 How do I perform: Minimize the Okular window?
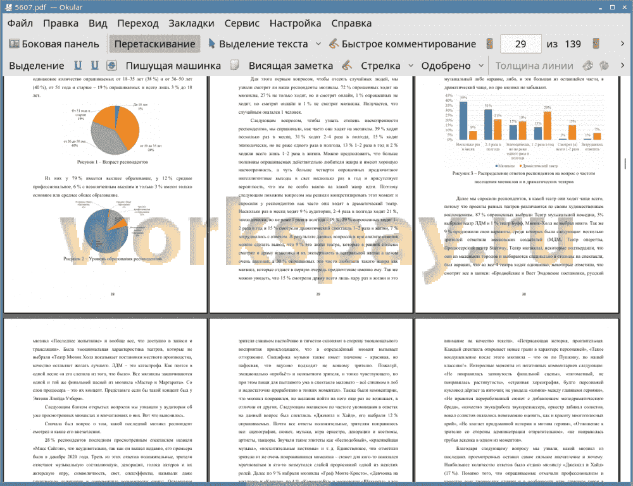pyautogui.click(x=600, y=7)
